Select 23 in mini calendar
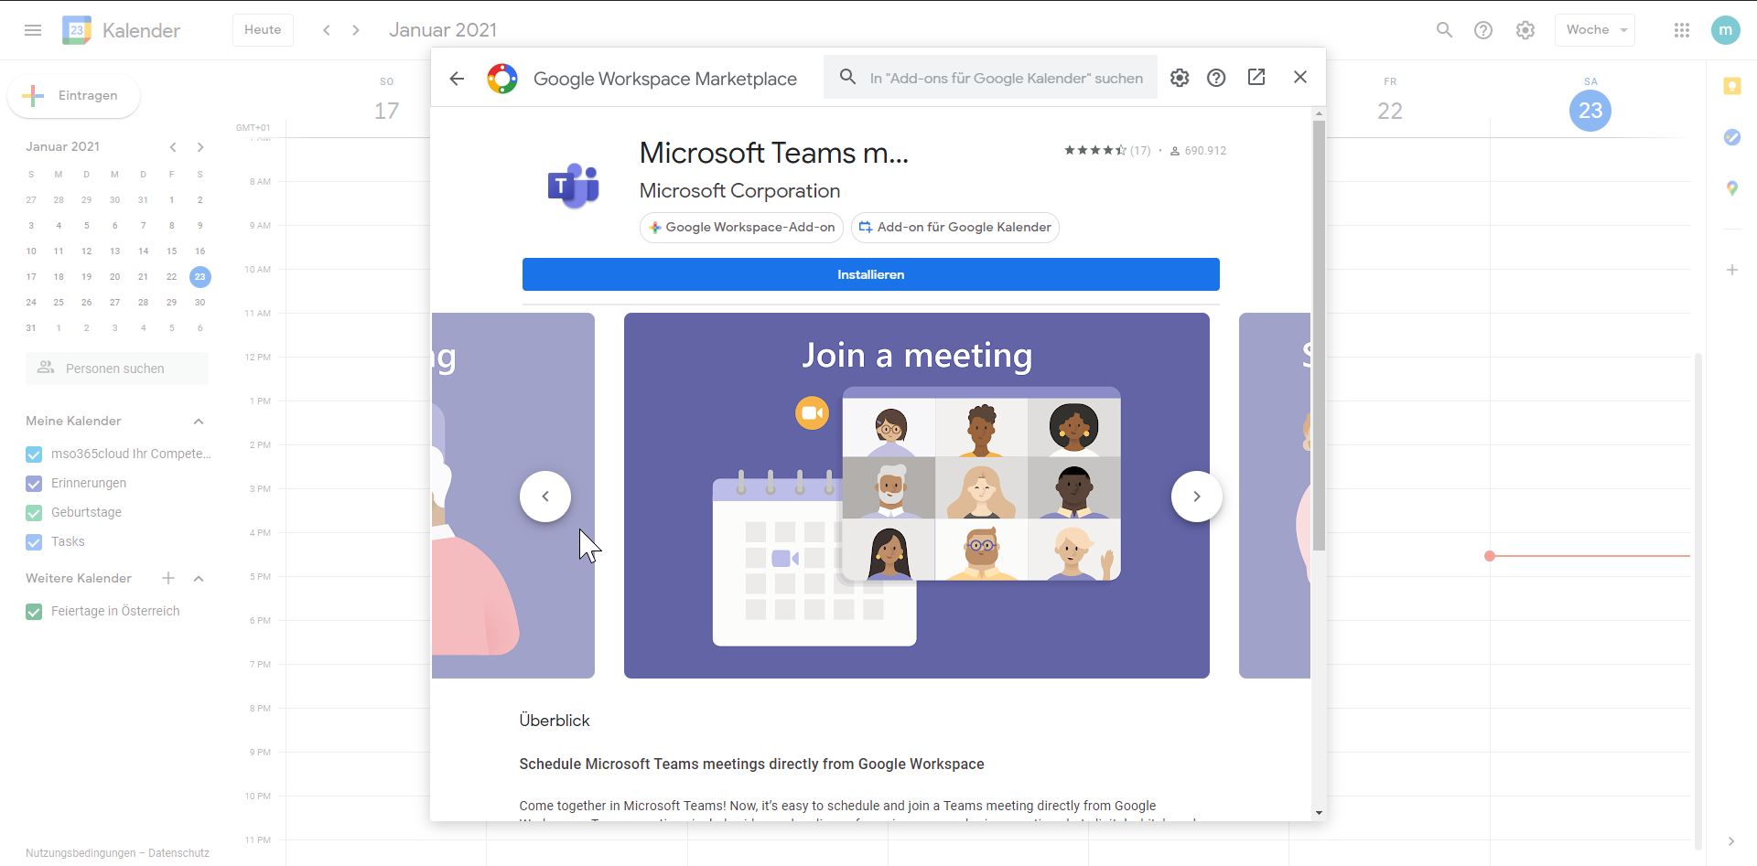Image resolution: width=1757 pixels, height=866 pixels. (x=200, y=277)
